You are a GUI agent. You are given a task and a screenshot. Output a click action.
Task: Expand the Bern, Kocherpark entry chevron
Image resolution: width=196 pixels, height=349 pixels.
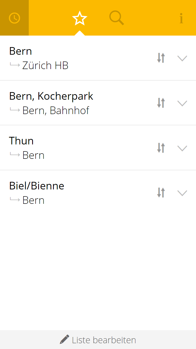[x=182, y=103]
